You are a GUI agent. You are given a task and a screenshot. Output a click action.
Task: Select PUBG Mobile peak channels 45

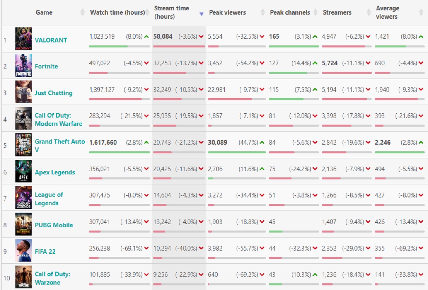coord(272,222)
